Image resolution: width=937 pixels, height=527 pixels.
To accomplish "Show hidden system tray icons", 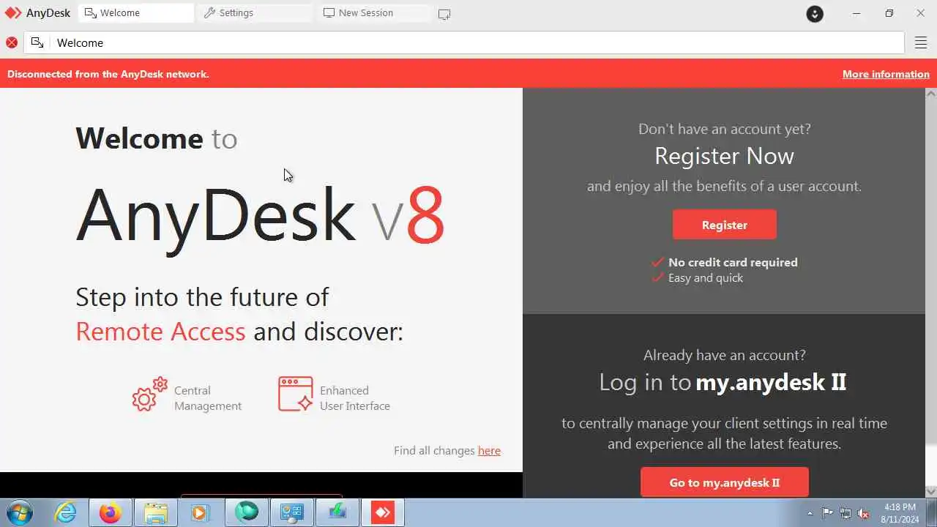I will [810, 513].
